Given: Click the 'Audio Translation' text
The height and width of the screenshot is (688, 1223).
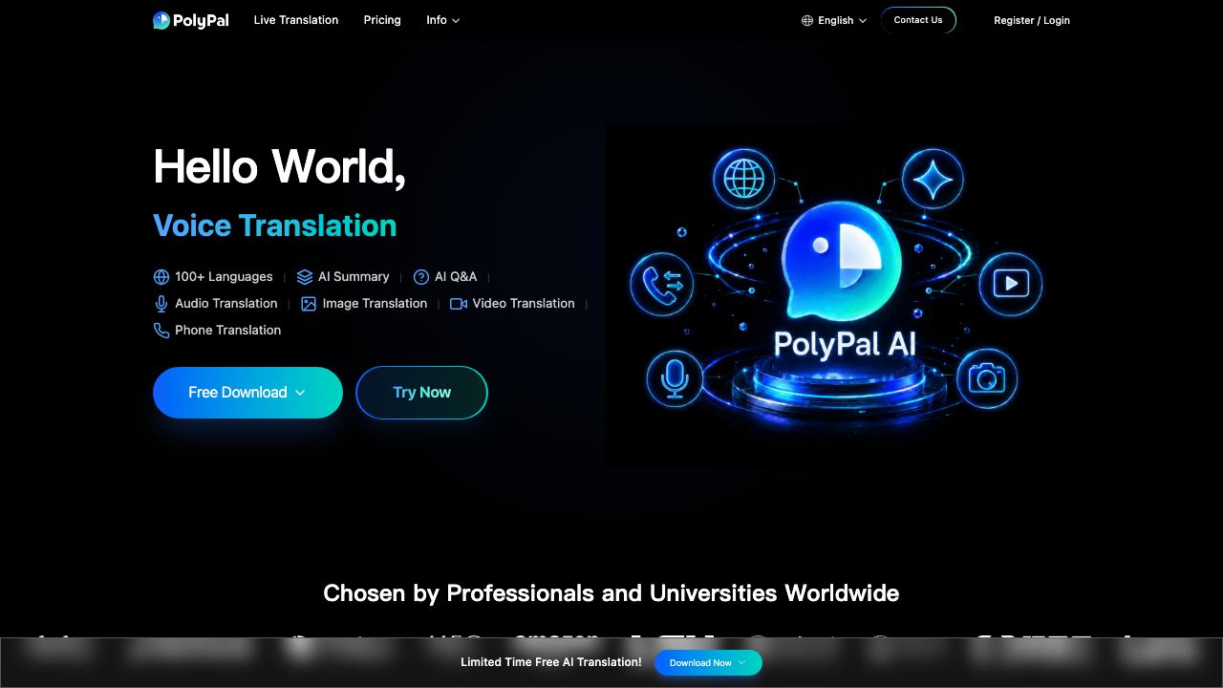Looking at the screenshot, I should click(x=226, y=304).
